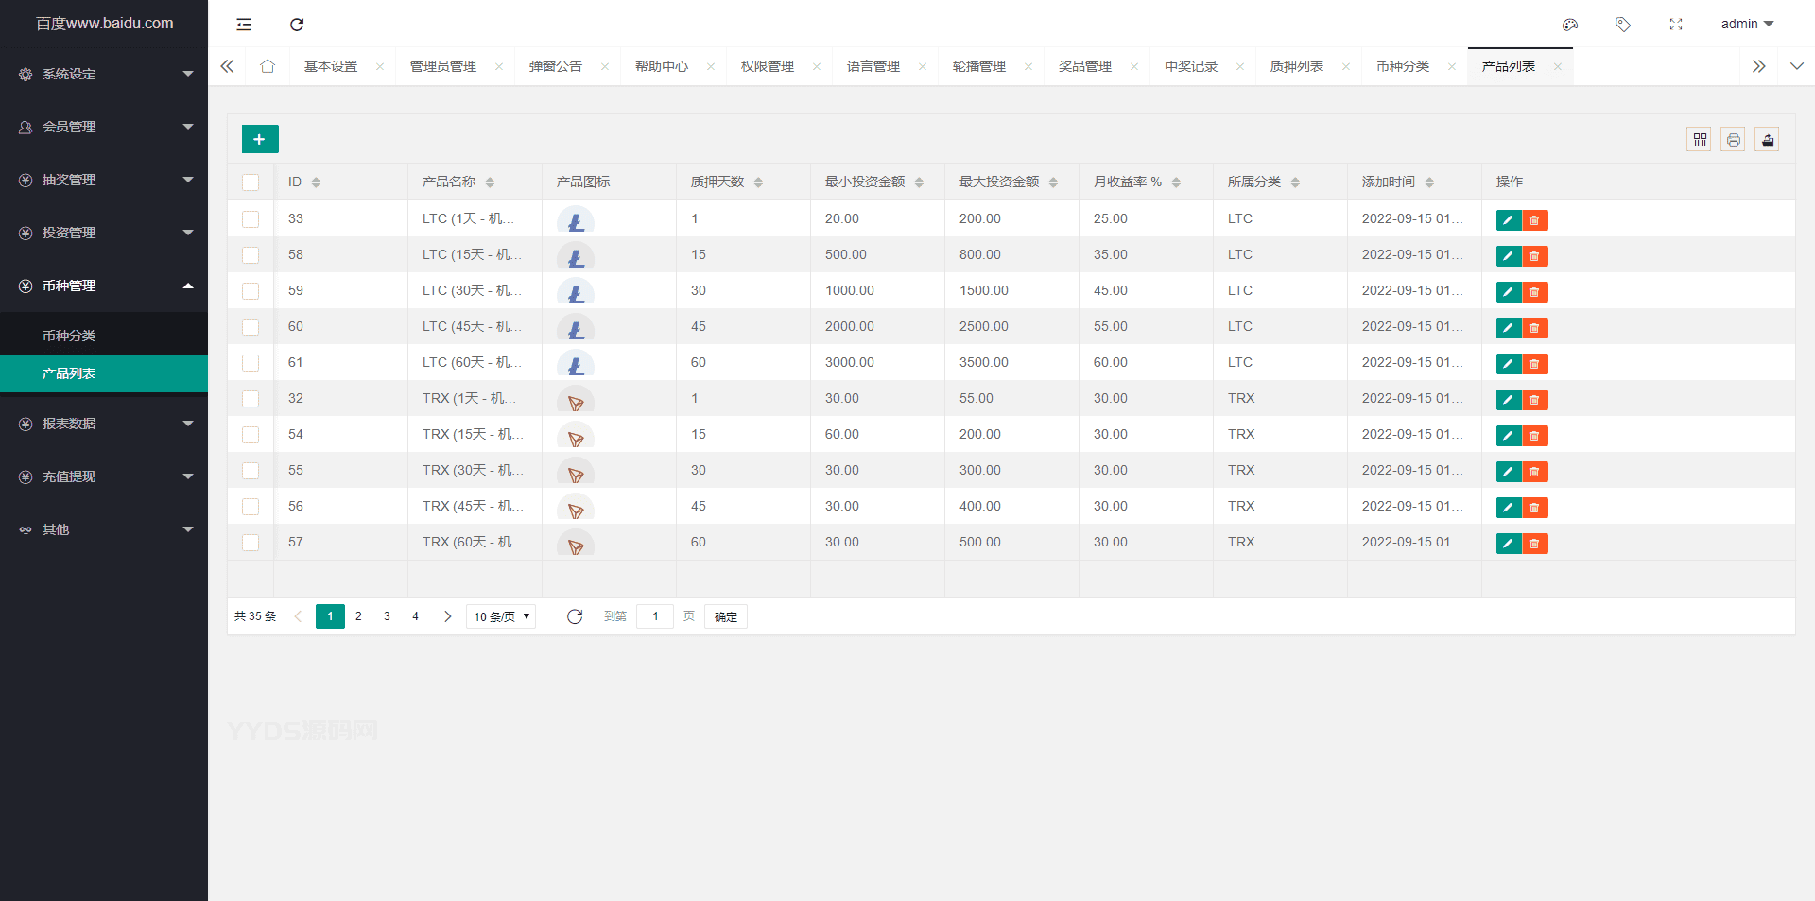Check the row with ID 60

click(x=251, y=327)
